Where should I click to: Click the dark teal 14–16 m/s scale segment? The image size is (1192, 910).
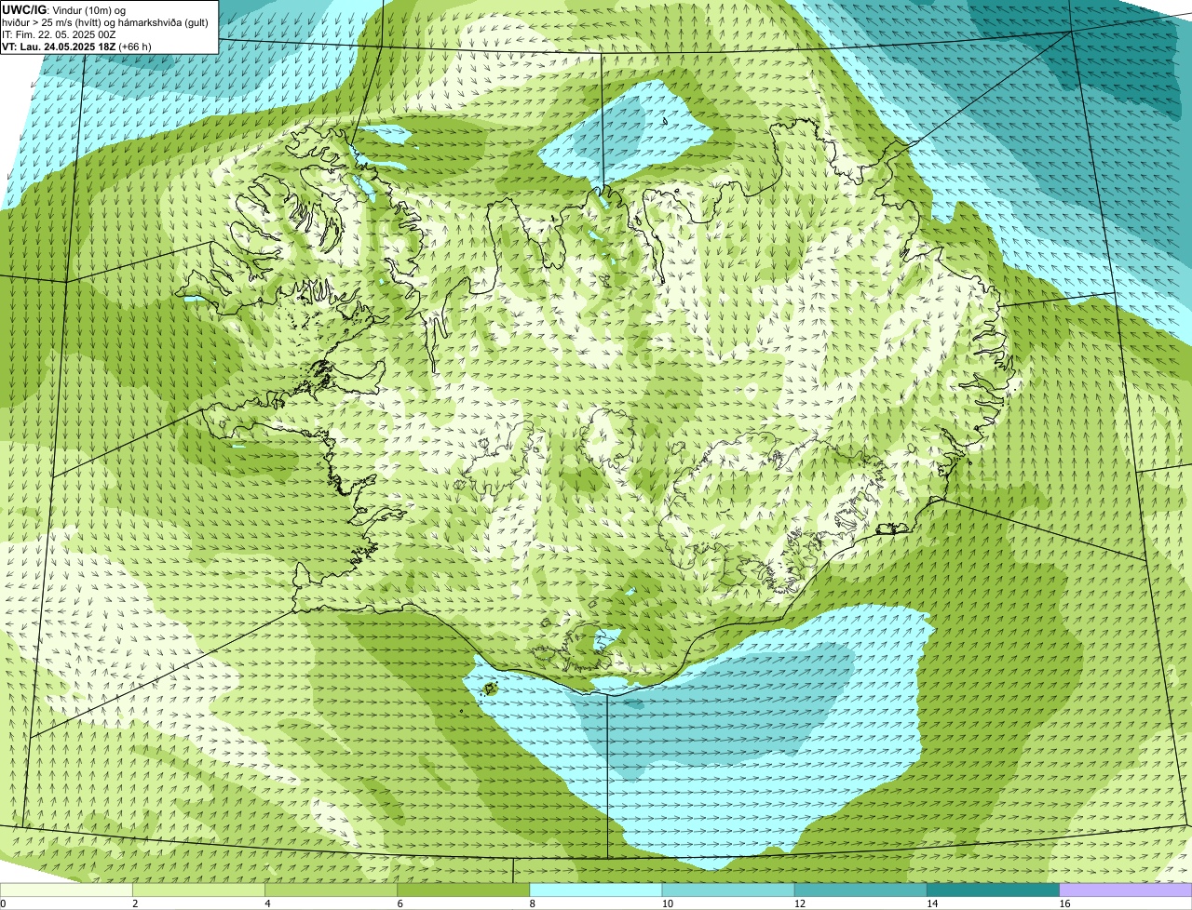[993, 890]
